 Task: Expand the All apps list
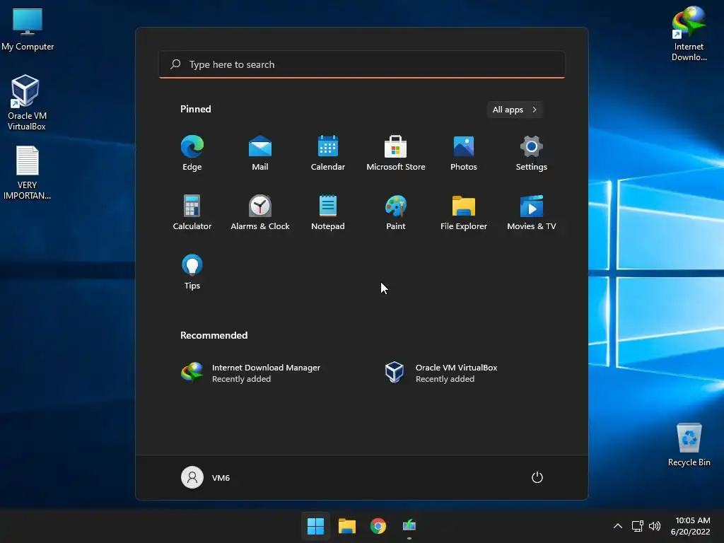[515, 110]
